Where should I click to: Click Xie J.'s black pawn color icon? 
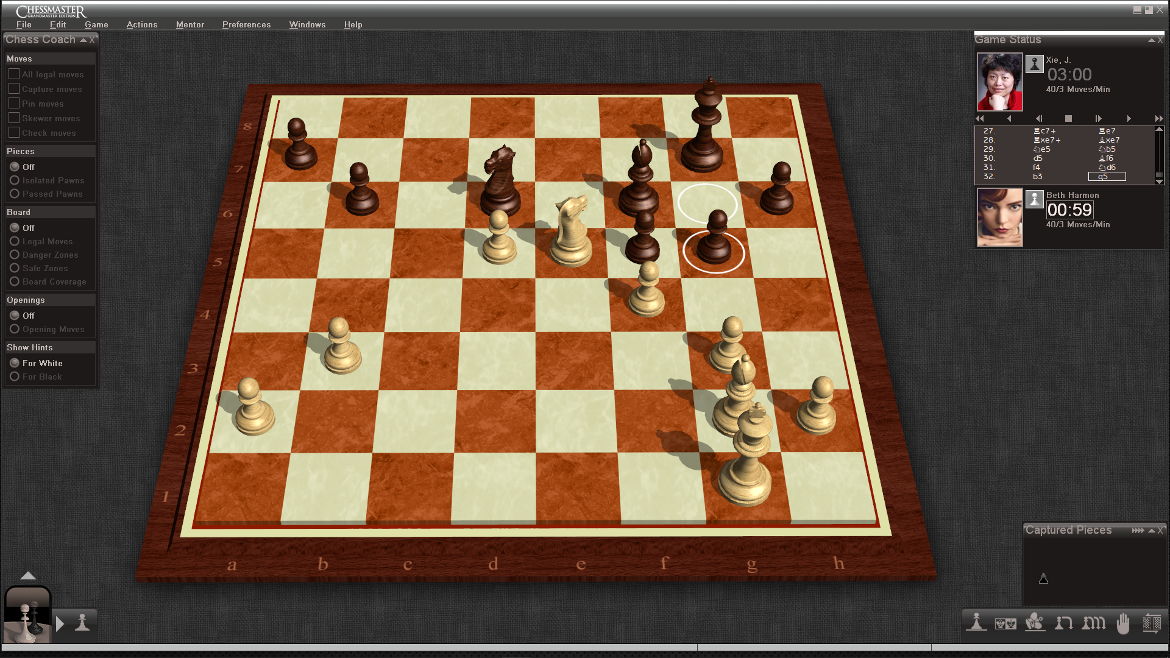(x=1034, y=64)
